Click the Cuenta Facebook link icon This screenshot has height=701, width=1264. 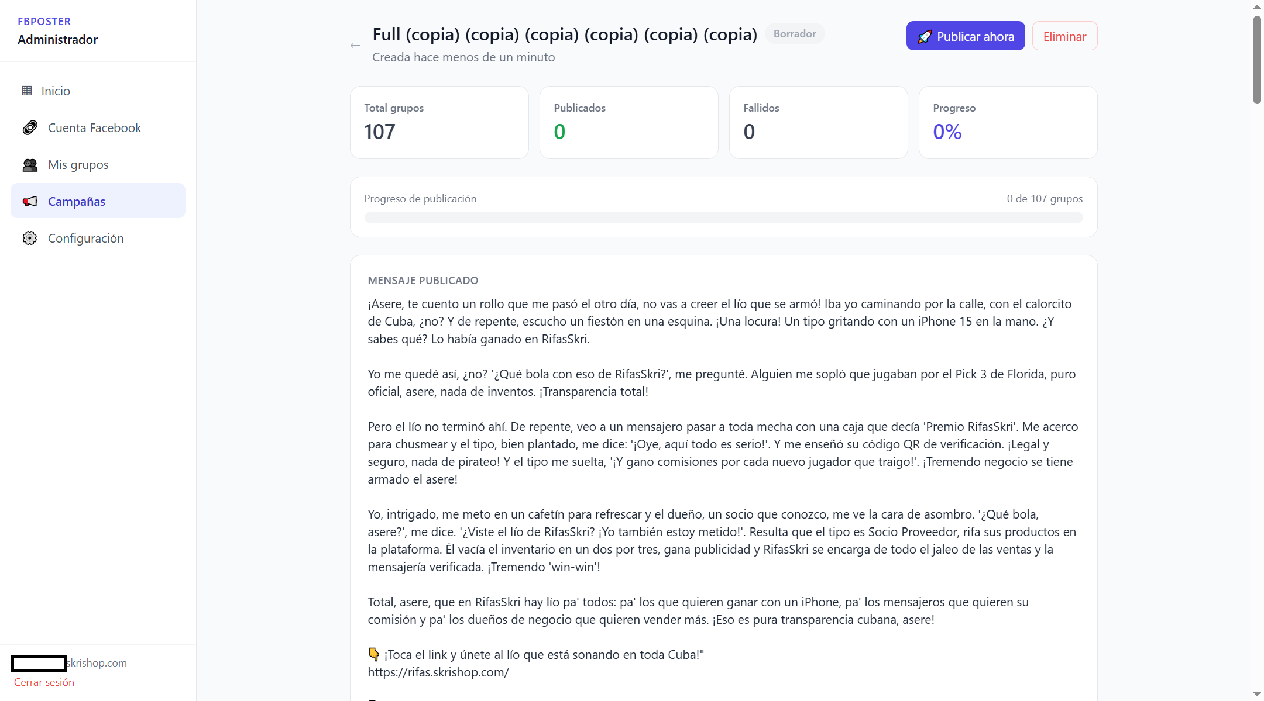[x=30, y=127]
